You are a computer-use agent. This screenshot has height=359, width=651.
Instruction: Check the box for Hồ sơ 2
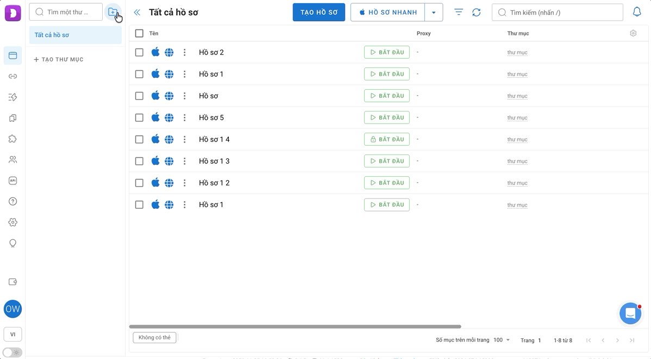[140, 52]
